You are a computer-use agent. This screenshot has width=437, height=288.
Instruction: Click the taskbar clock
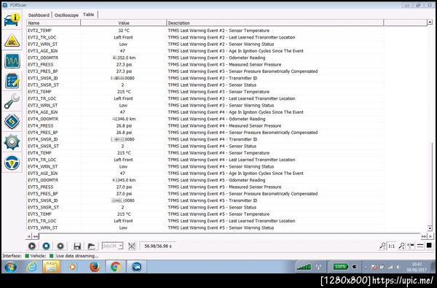417,267
